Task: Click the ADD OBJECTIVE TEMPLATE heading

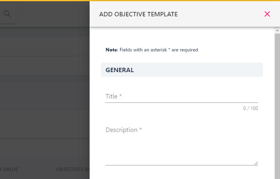Action: pos(138,14)
